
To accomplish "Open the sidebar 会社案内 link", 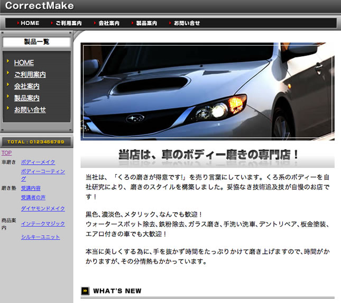I will point(26,86).
